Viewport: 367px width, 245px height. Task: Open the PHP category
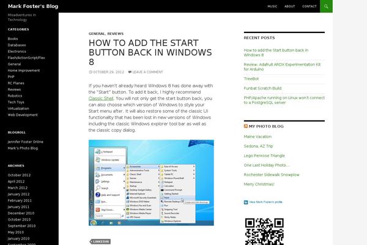(x=11, y=77)
